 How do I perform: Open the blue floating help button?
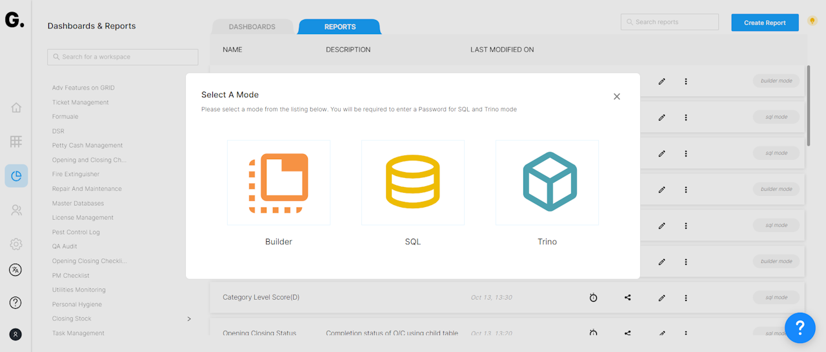coord(800,328)
